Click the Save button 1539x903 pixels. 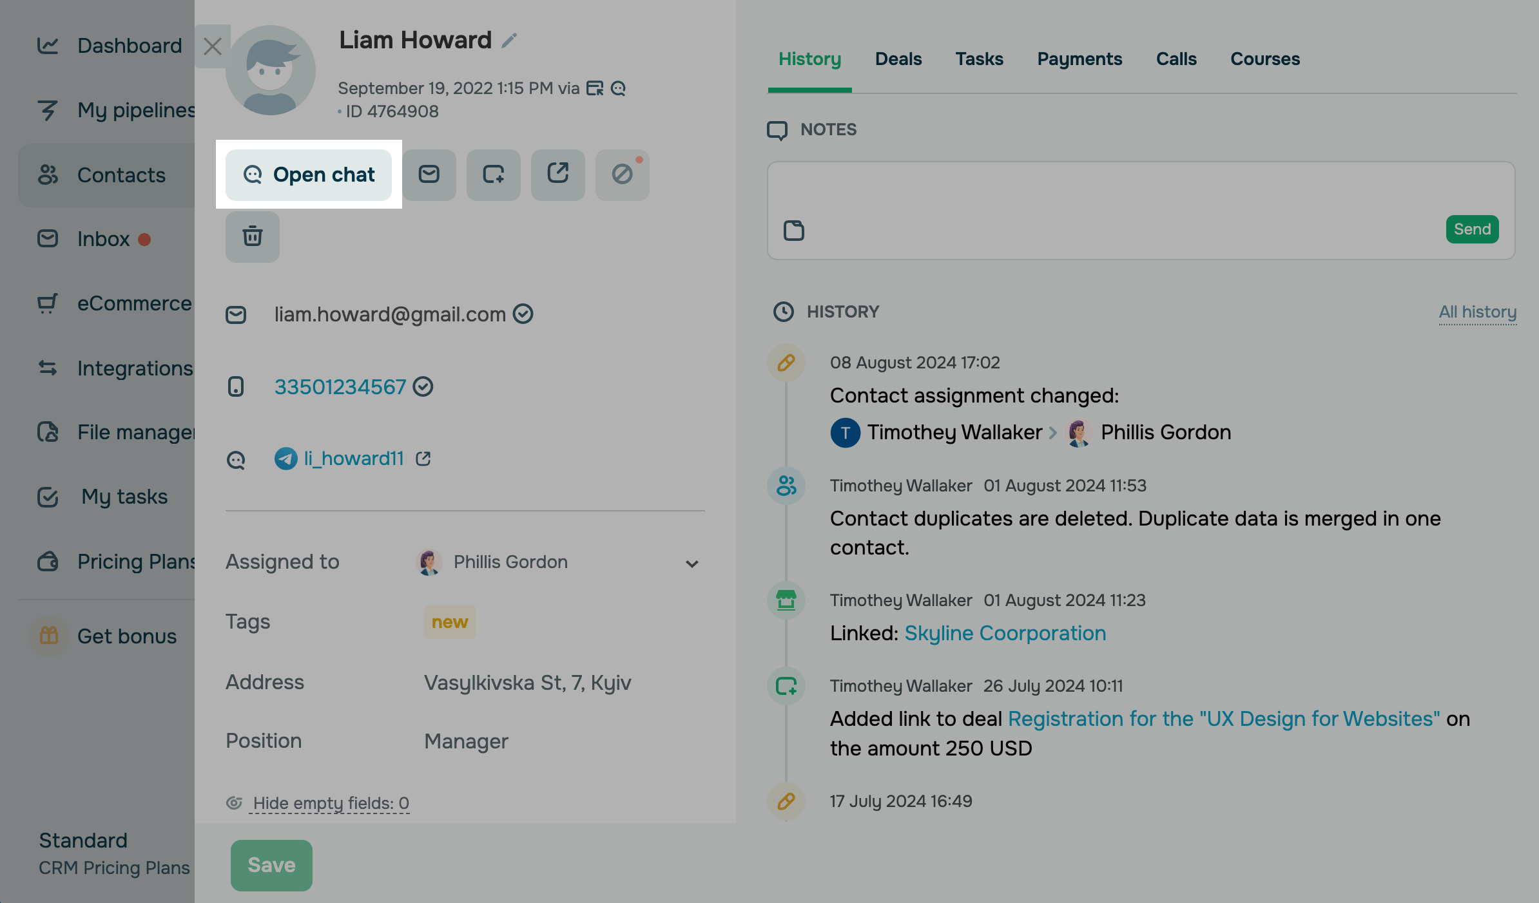(x=271, y=865)
